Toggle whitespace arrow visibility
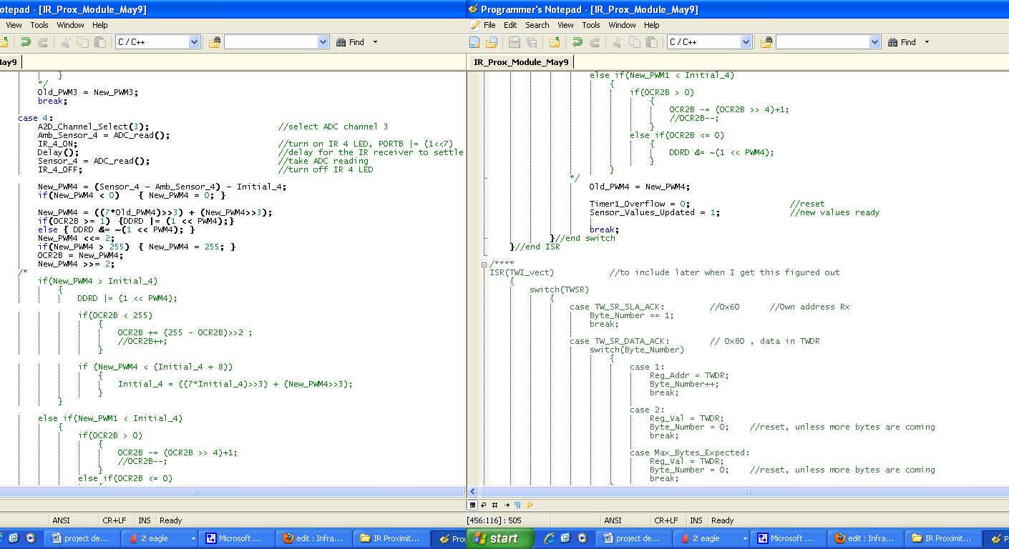The width and height of the screenshot is (1009, 549). click(507, 505)
